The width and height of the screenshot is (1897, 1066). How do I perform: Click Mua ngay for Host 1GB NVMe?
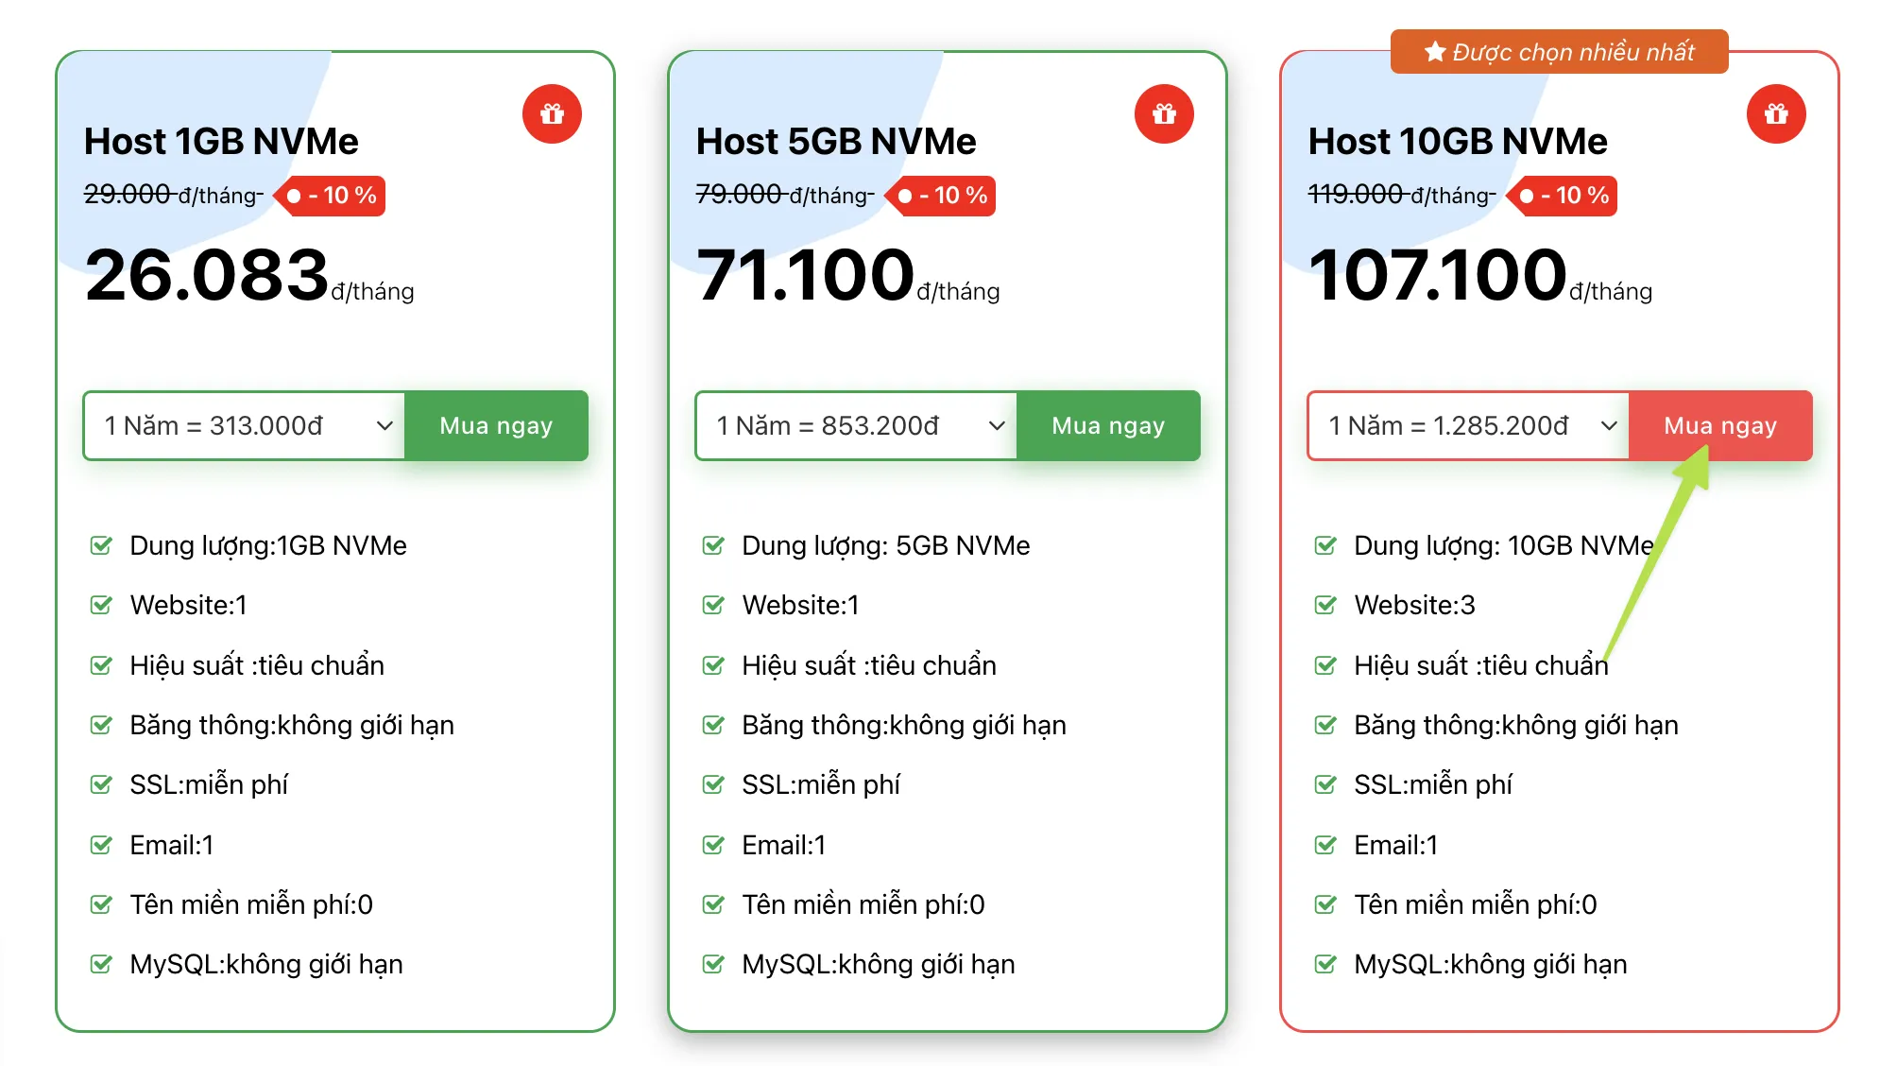(x=496, y=426)
